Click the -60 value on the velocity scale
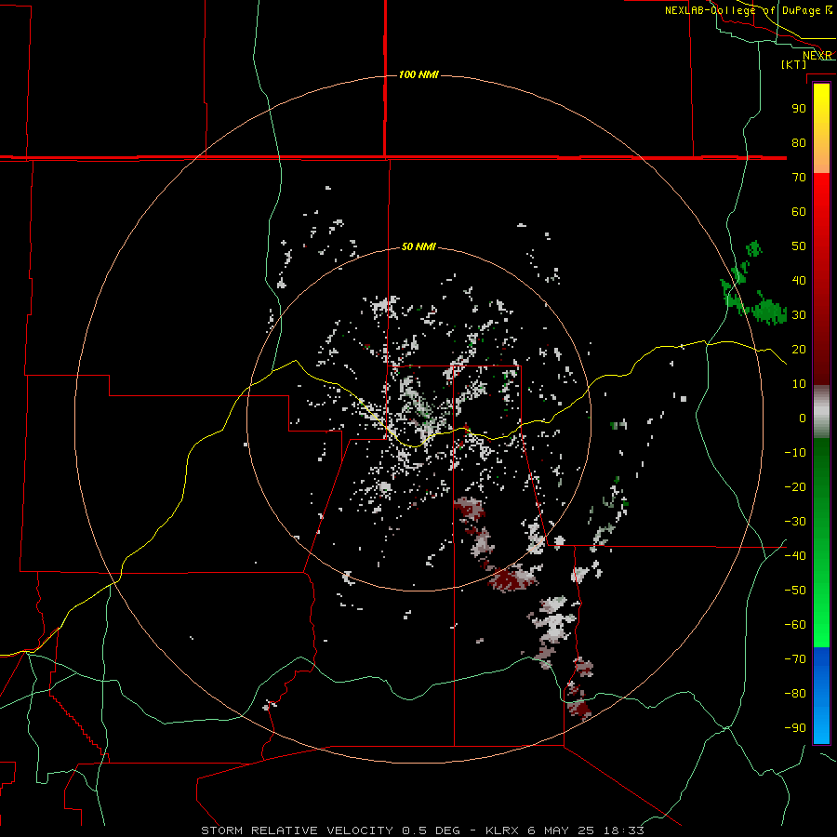837x837 pixels. [795, 625]
